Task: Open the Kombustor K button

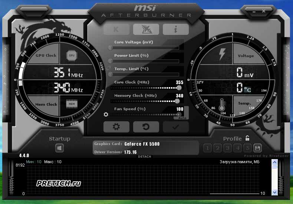Action: [116, 29]
